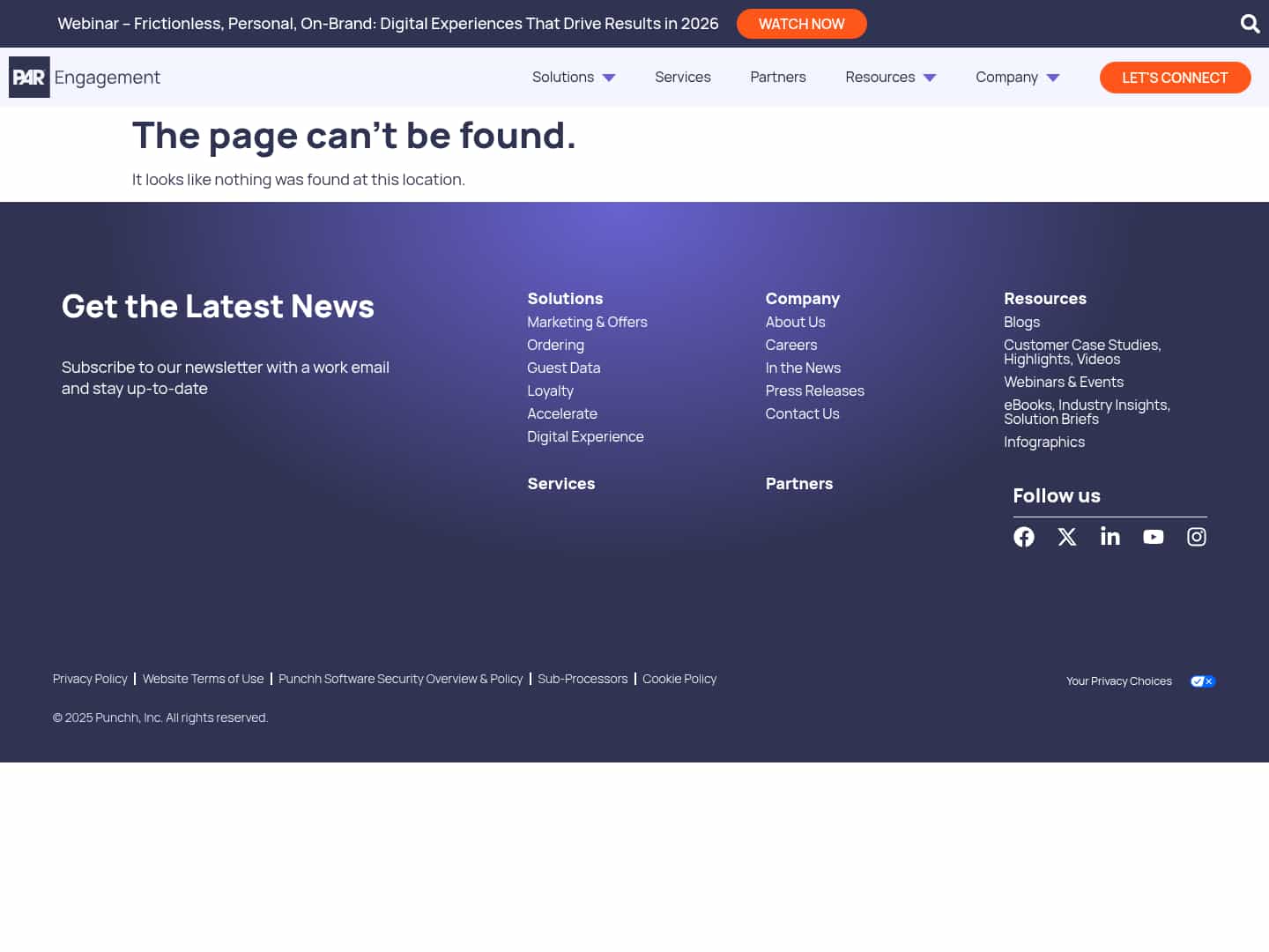Click the PAR Engagement logo

(85, 78)
